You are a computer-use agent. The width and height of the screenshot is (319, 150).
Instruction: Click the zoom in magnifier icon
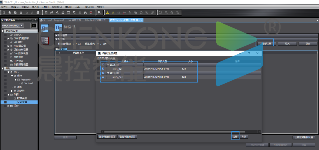click(x=166, y=13)
